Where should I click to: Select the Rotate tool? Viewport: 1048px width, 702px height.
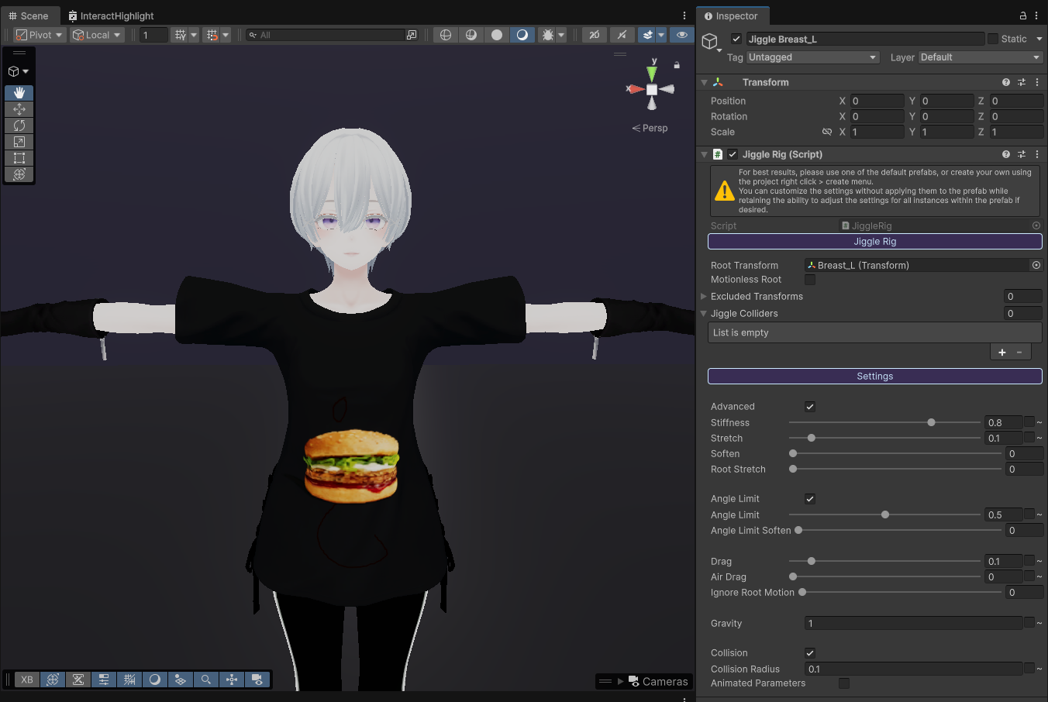19,125
